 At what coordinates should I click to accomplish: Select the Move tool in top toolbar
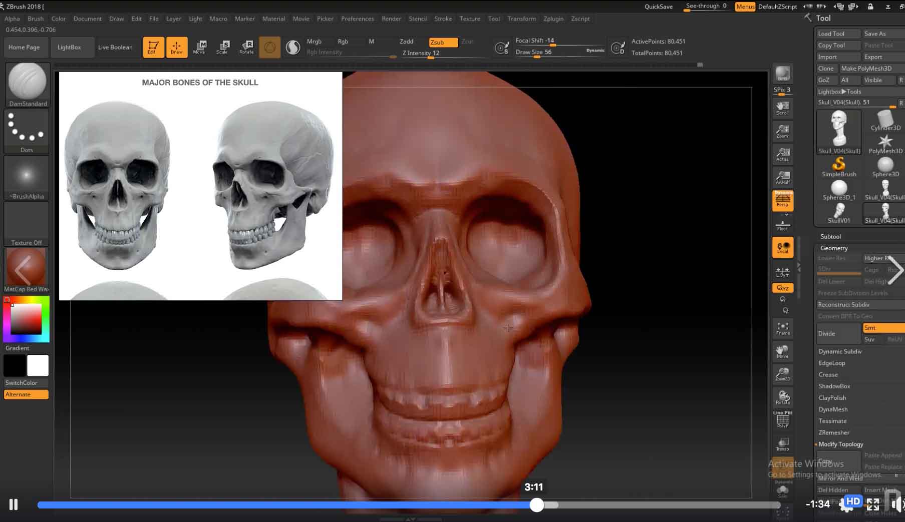coord(199,47)
